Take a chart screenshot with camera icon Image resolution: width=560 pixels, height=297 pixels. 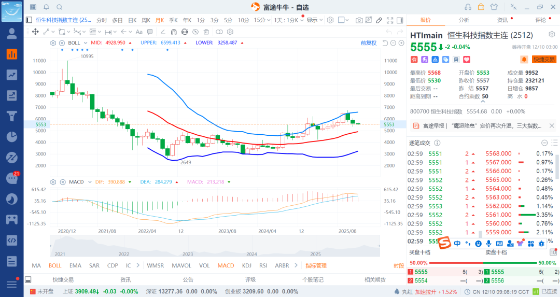(x=359, y=20)
